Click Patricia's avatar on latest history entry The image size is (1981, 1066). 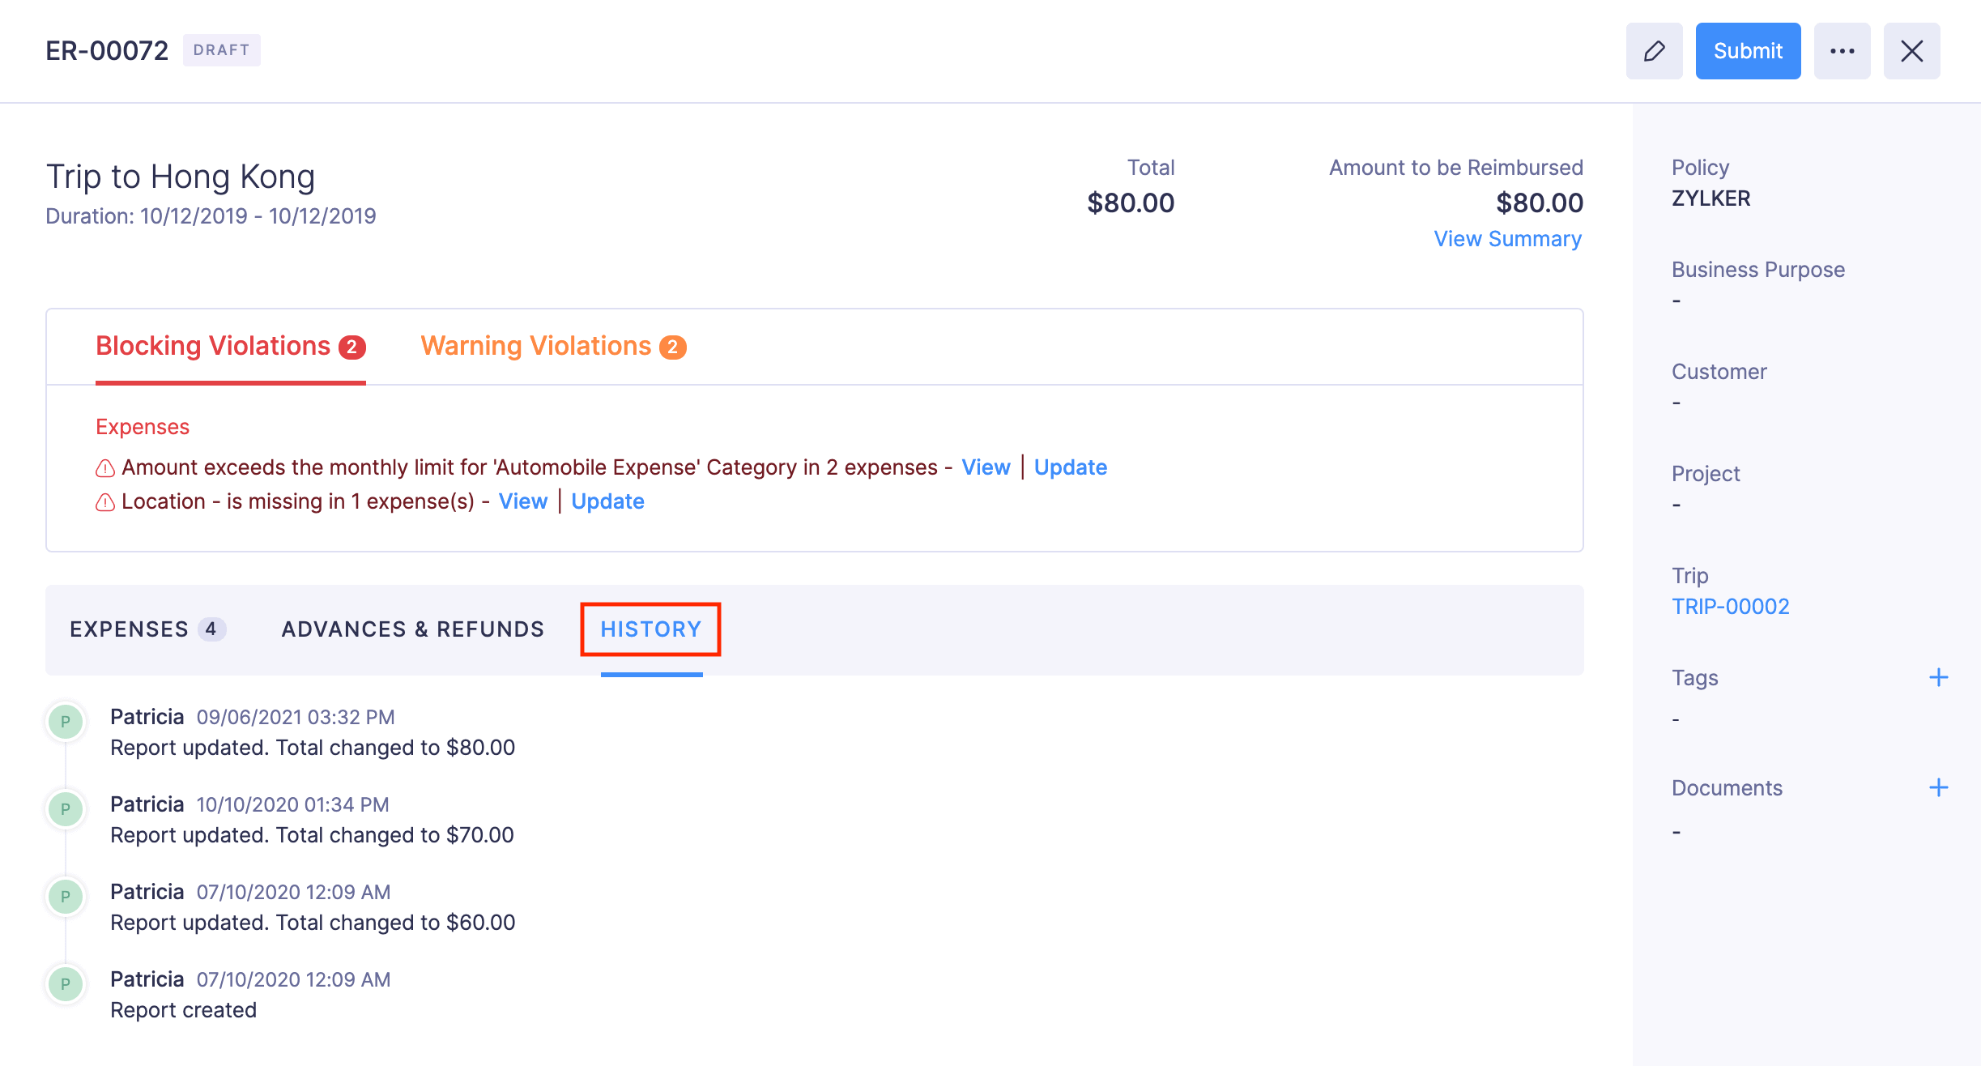click(66, 721)
